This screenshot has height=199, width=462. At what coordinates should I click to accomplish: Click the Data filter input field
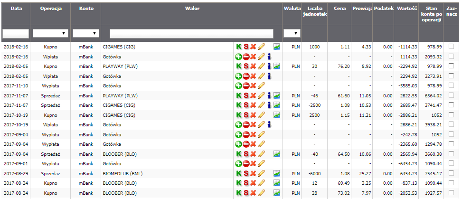click(x=16, y=34)
